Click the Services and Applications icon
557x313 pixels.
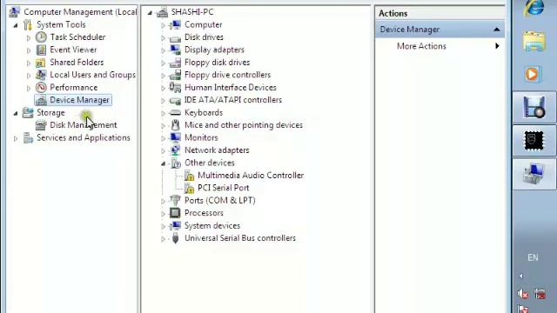coord(28,137)
